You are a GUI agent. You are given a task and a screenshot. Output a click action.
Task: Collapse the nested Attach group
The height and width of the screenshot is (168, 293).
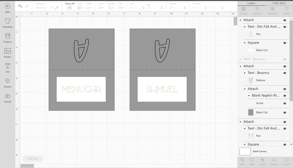click(x=245, y=89)
